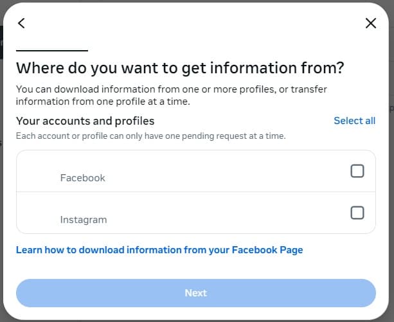Close the dialog with the X icon

tap(371, 23)
